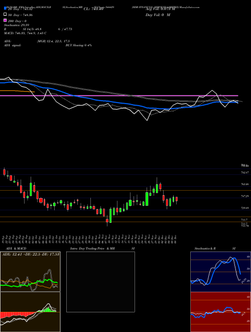251x332 pixels.
Task: Click the 'BUY Slowing @ 4%' signal text
Action: coord(79,45)
